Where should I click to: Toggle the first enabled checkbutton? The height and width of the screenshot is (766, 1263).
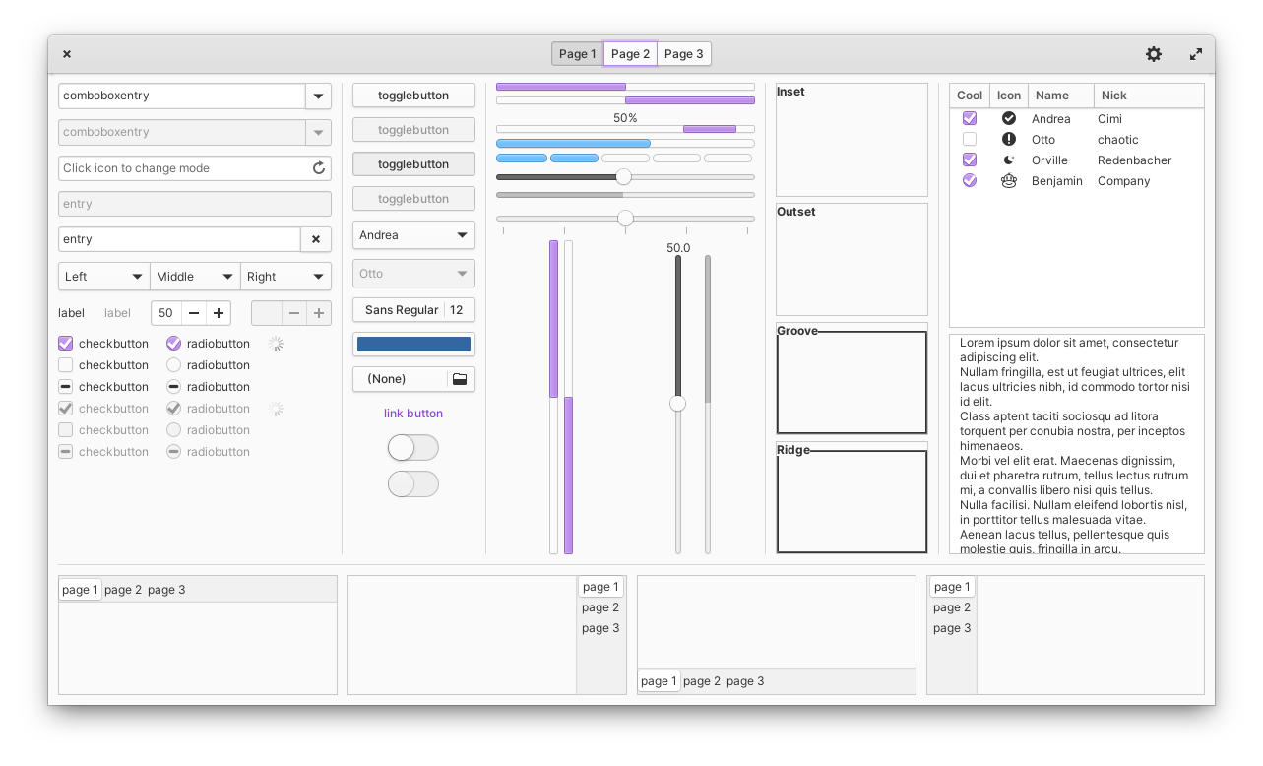pyautogui.click(x=66, y=344)
